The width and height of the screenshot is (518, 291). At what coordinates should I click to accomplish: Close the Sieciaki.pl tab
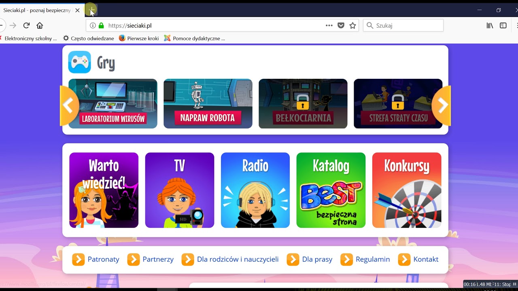pyautogui.click(x=77, y=11)
